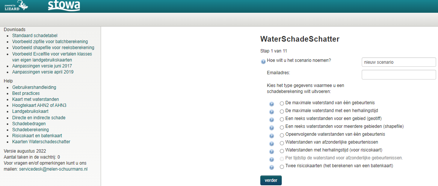This screenshot has width=438, height=186.
Task: Click the 'Emailadres:' label
Action: 278,73
